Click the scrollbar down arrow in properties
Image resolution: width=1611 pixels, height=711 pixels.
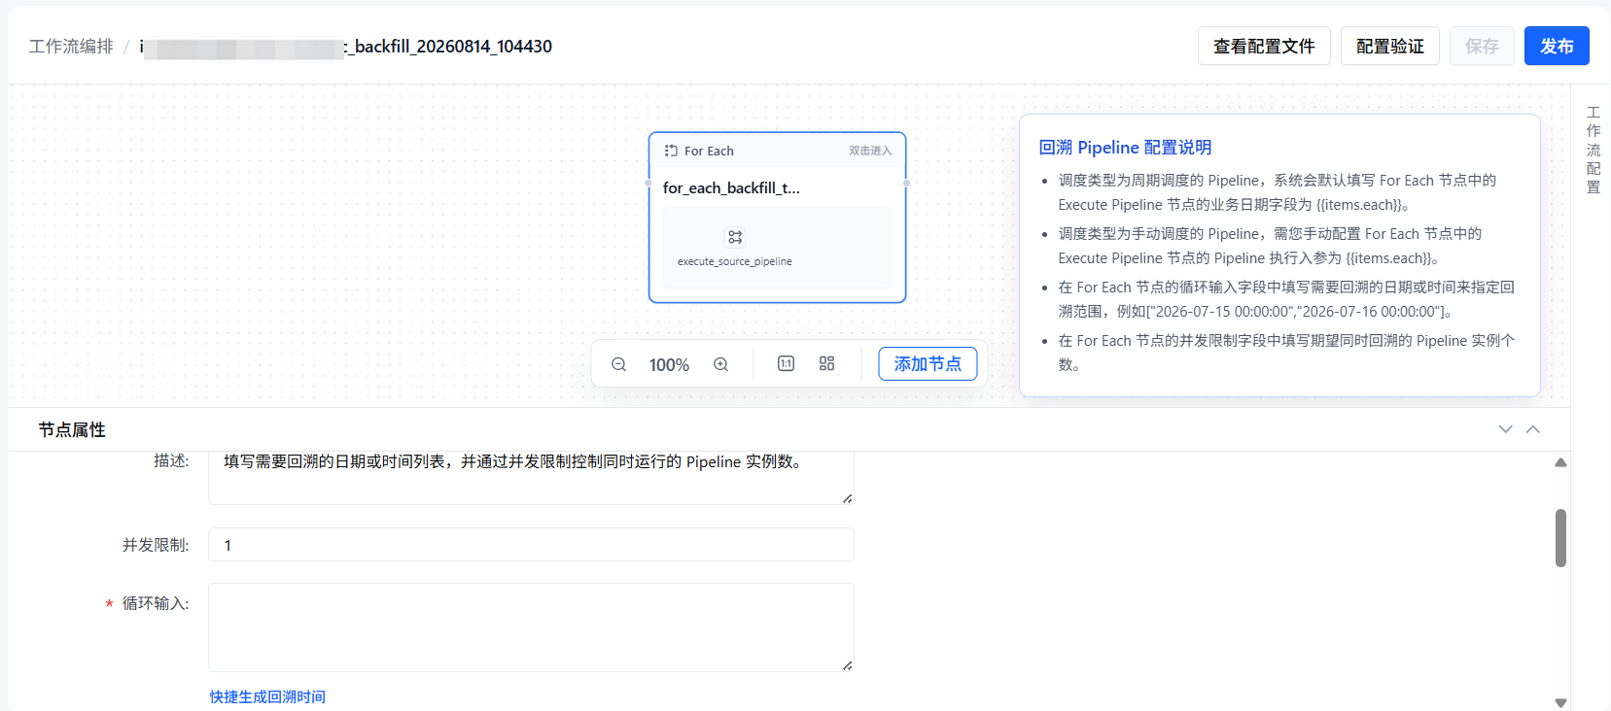(1560, 702)
